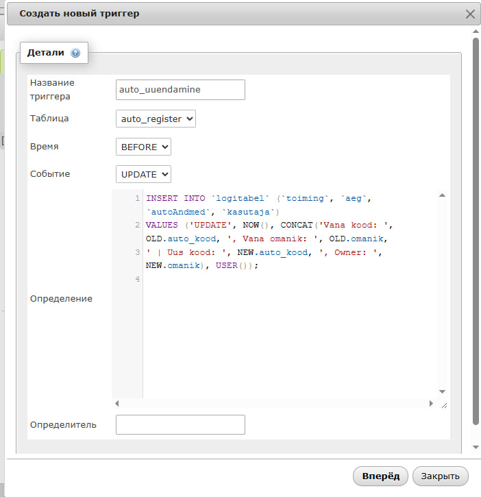Close the Создать новый триггер dialog
This screenshot has width=481, height=497.
pyautogui.click(x=470, y=14)
